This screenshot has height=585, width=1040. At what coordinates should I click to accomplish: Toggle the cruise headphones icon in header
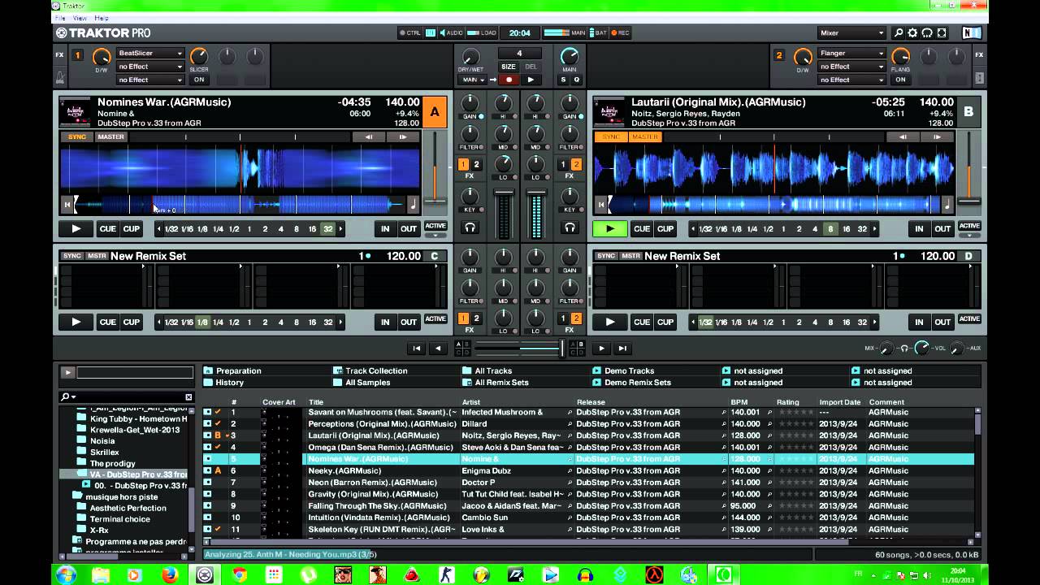click(x=927, y=33)
